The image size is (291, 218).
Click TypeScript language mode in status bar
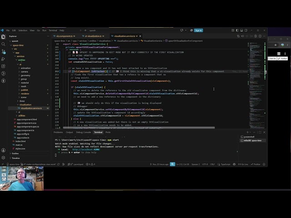(x=226, y=164)
